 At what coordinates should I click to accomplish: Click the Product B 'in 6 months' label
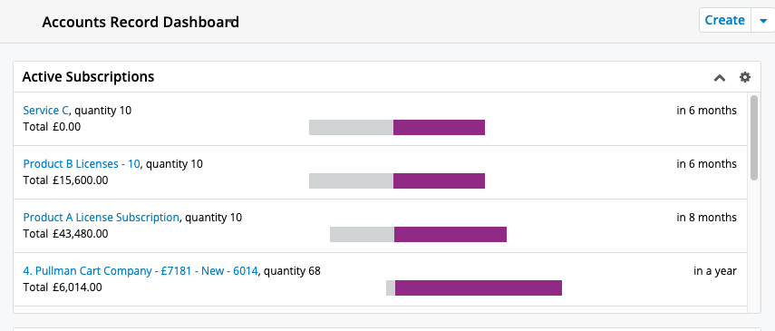point(706,164)
